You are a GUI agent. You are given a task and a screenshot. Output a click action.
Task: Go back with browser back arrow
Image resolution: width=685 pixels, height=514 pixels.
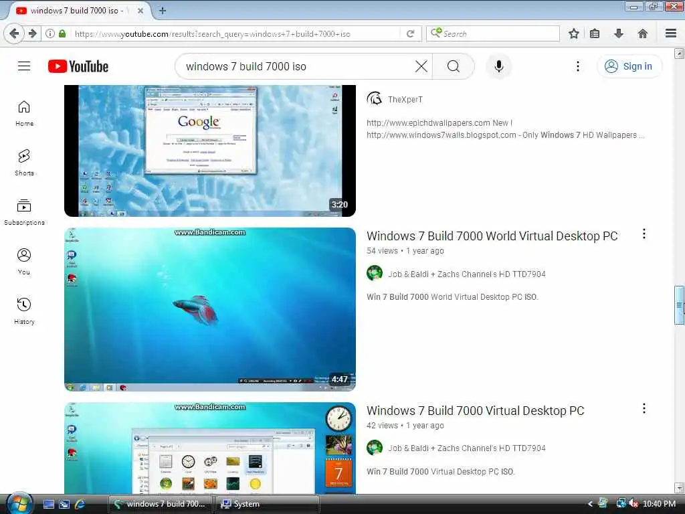click(x=14, y=33)
